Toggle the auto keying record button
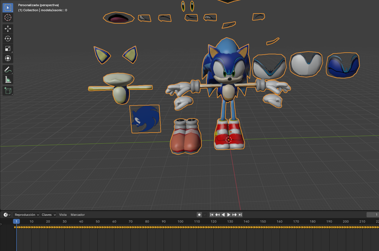The image size is (379, 251). coord(199,215)
